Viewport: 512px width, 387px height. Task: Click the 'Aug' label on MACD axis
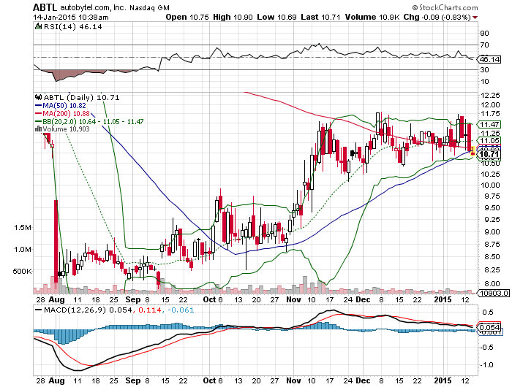[56, 381]
